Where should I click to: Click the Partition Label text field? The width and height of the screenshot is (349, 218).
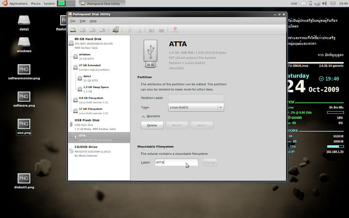click(196, 98)
